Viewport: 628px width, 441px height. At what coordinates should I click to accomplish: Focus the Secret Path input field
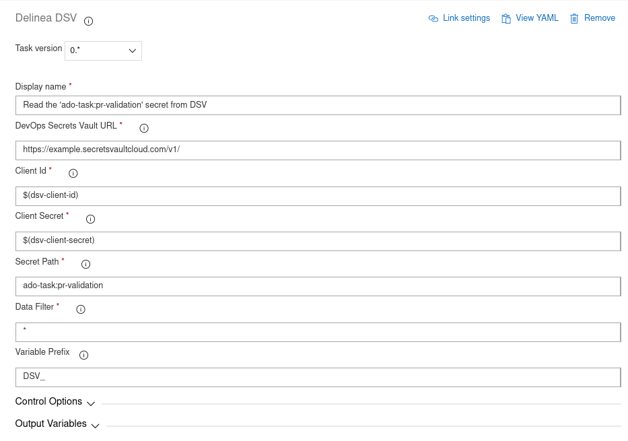(318, 286)
